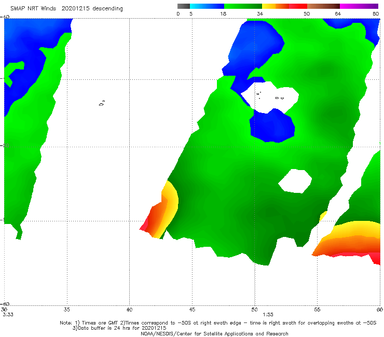Screen dimensions: 384x337
Task: Click the small yellow sliver near 55E
Action: pyautogui.click(x=323, y=216)
